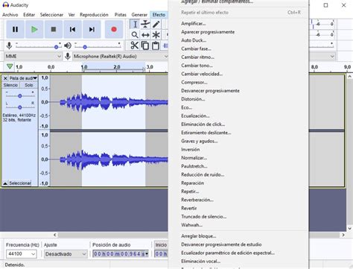353x269 pixels.
Task: Click the microphone icon by recording volume
Action: 9,45
